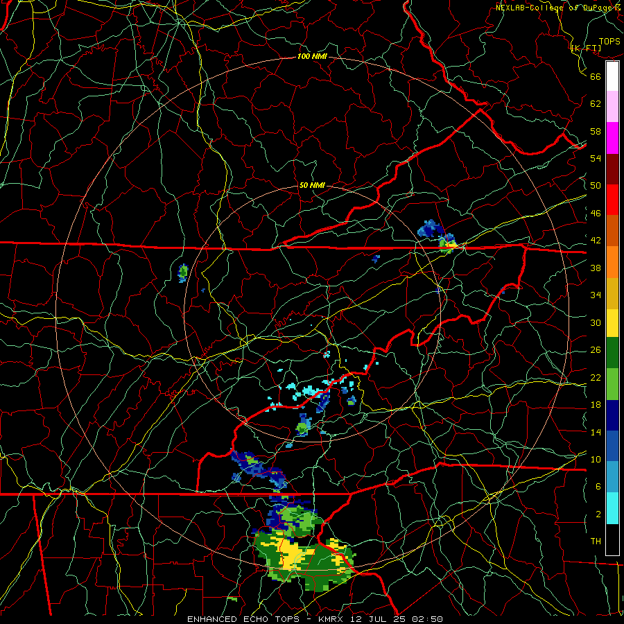
Task: Click the 46 legend value
Action: click(x=596, y=214)
